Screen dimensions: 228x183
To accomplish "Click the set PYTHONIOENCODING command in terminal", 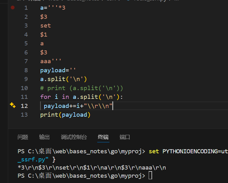I will pos(188,151).
